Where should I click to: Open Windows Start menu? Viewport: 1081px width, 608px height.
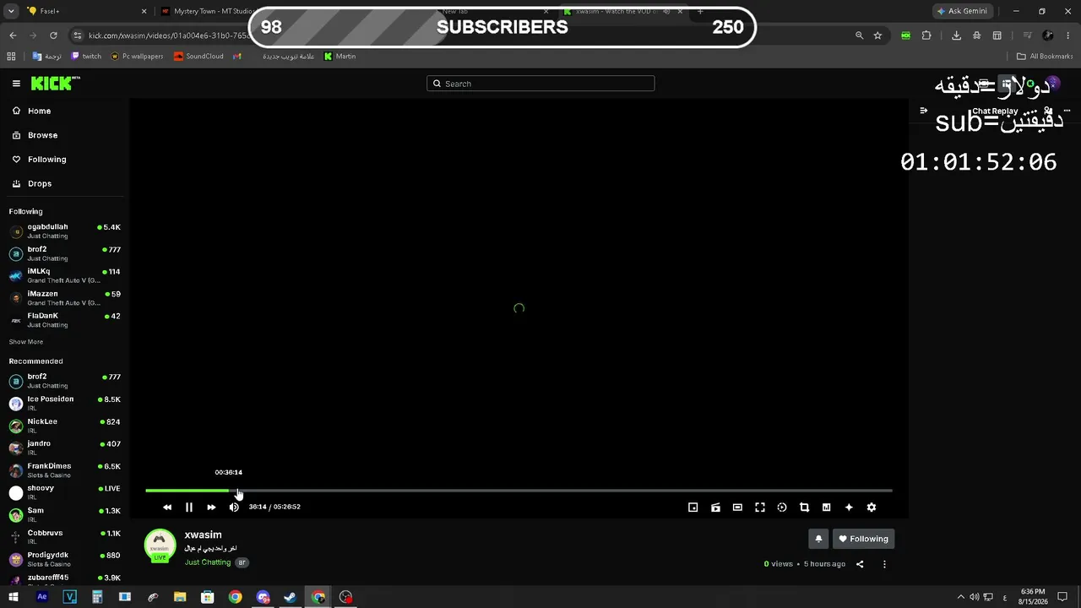tap(14, 597)
